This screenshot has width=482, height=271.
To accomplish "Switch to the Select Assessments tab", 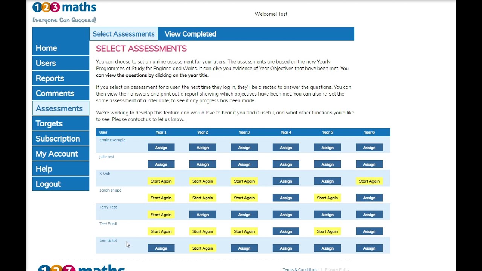I will pos(124,34).
